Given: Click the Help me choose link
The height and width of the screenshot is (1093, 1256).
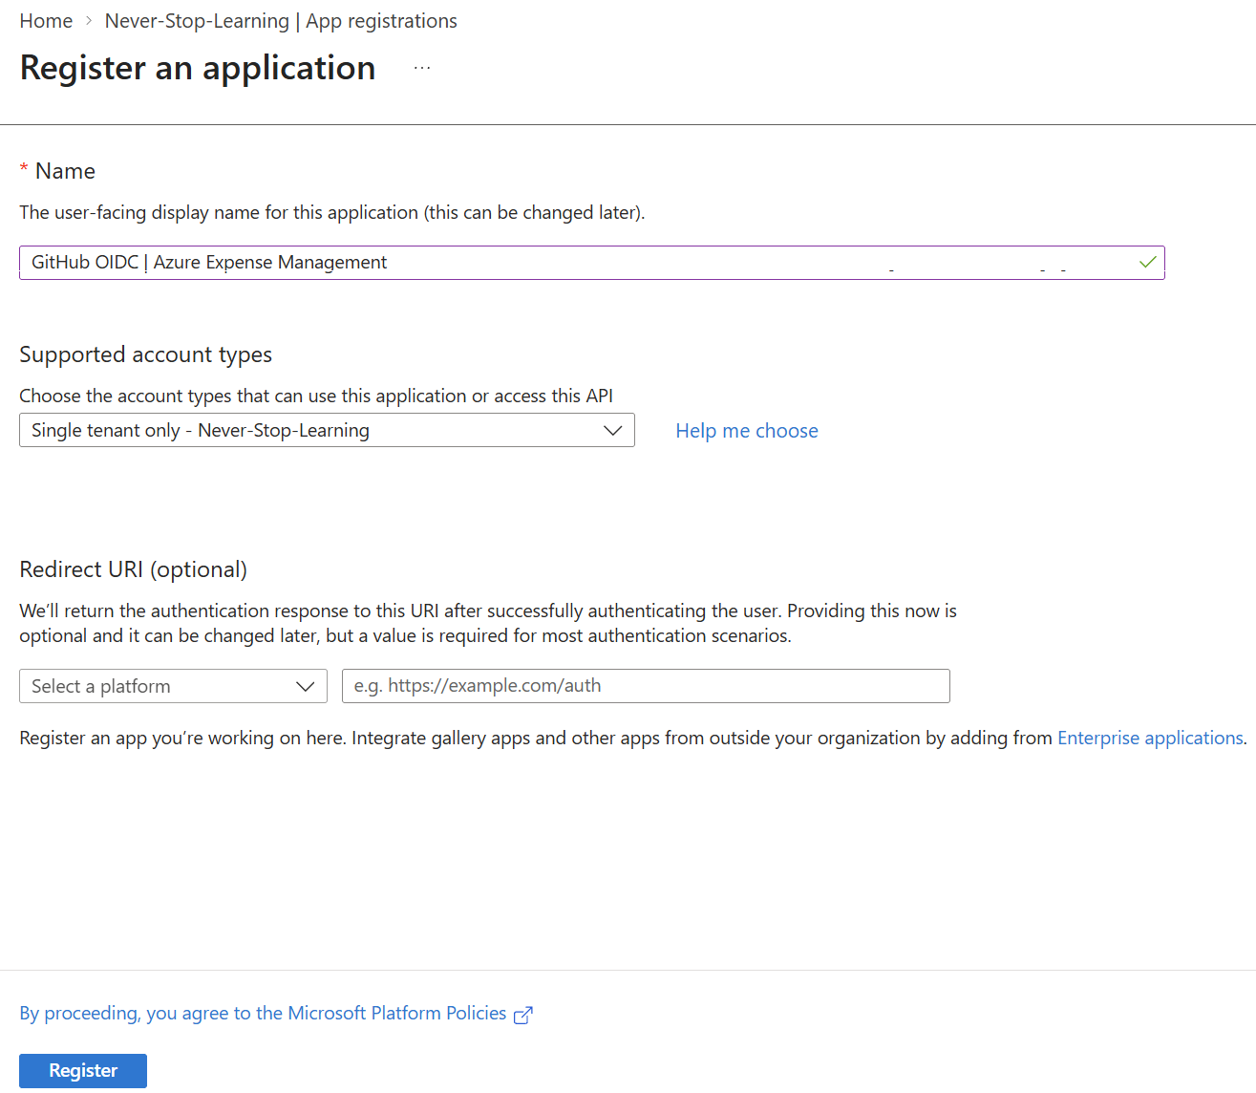Looking at the screenshot, I should point(747,431).
